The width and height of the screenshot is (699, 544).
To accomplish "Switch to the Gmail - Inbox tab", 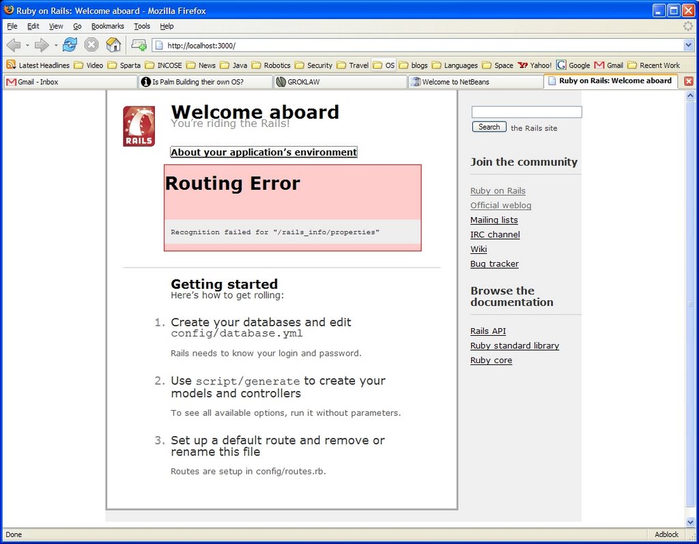I will pyautogui.click(x=70, y=82).
